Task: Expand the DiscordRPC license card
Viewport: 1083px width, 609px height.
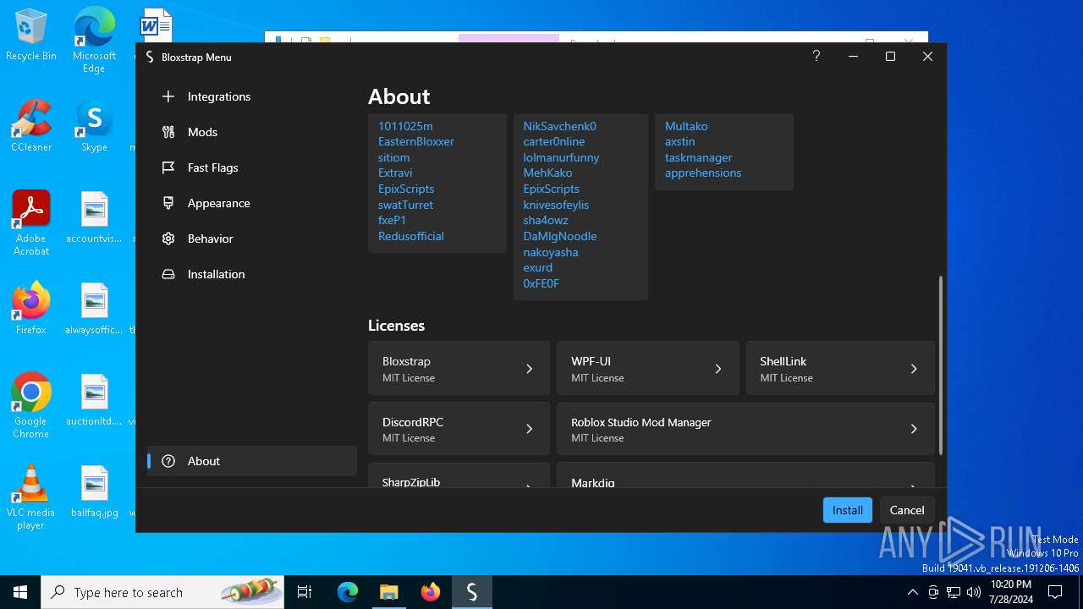Action: coord(459,429)
